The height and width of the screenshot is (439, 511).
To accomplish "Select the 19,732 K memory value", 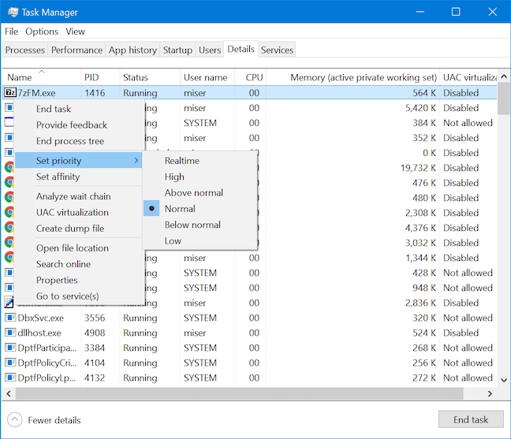I will [418, 168].
